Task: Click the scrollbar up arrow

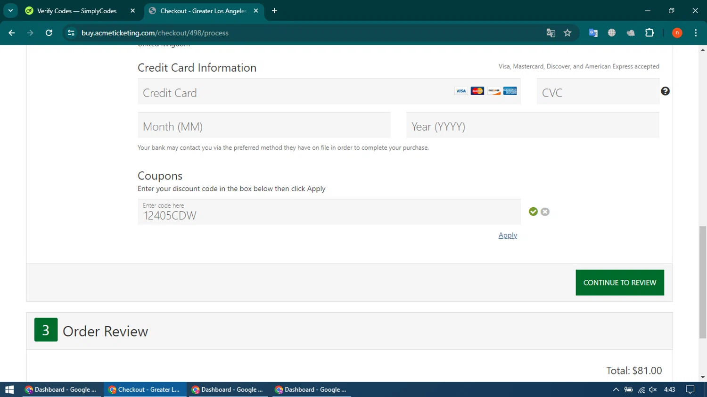Action: point(703,49)
